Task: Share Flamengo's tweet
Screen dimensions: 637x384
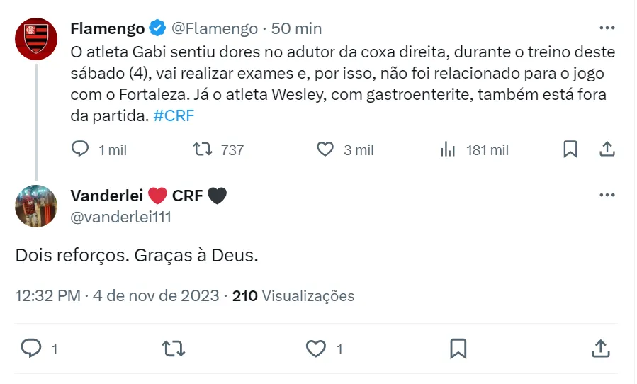Action: (x=607, y=149)
